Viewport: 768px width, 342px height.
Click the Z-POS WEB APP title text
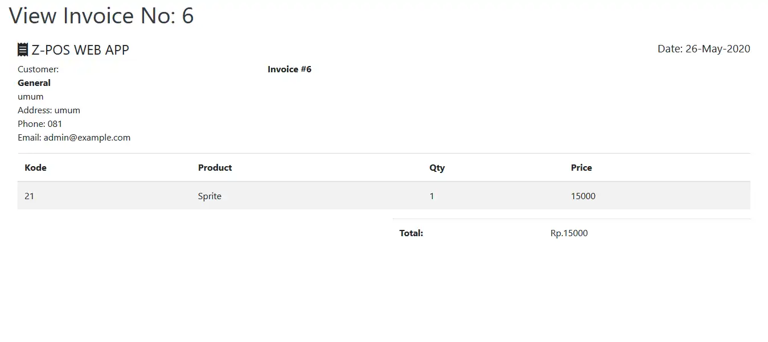[80, 50]
